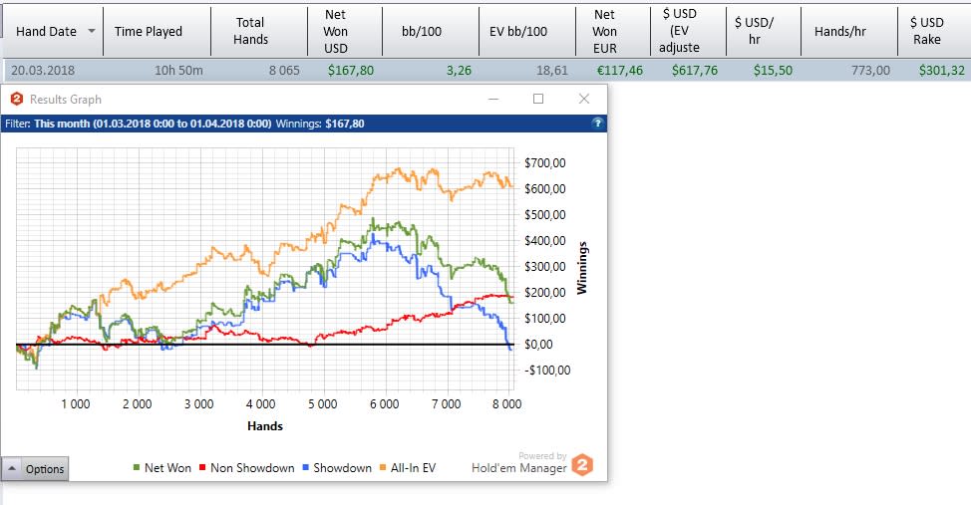
Task: Select the 773,00 hands per hour cell
Action: 870,70
